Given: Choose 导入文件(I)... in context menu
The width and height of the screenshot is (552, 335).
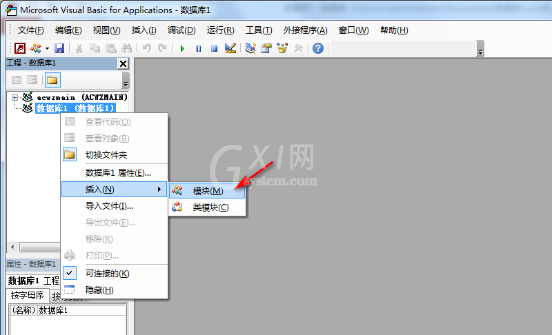Looking at the screenshot, I should [114, 206].
